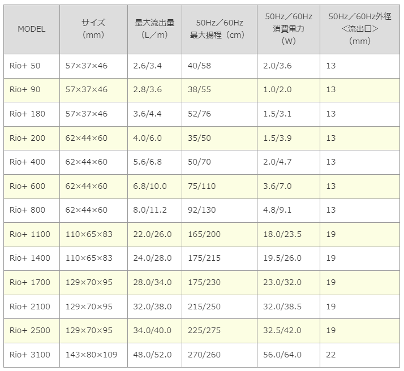The height and width of the screenshot is (371, 404).
Task: Select the Rio+ 50 model cell
Action: (x=25, y=66)
